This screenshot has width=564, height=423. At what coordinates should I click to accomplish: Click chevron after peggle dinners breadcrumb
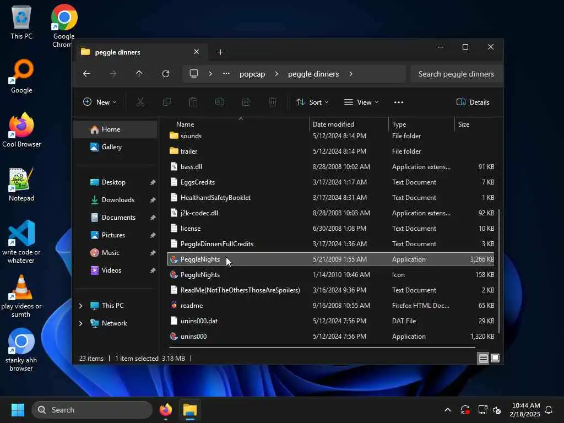(x=351, y=74)
